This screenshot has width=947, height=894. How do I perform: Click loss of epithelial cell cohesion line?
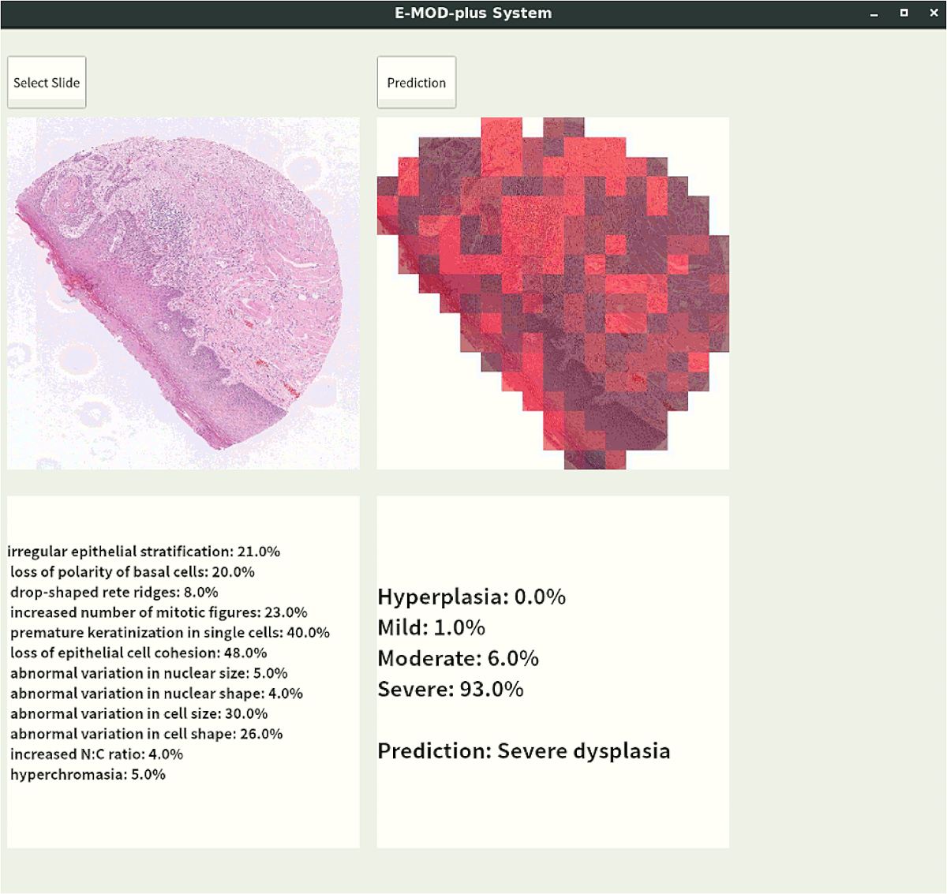(138, 653)
